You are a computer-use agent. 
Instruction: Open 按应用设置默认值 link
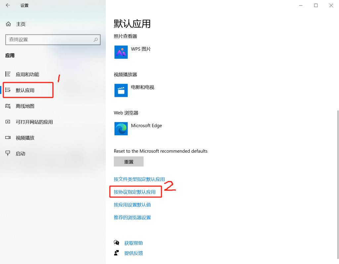click(132, 205)
